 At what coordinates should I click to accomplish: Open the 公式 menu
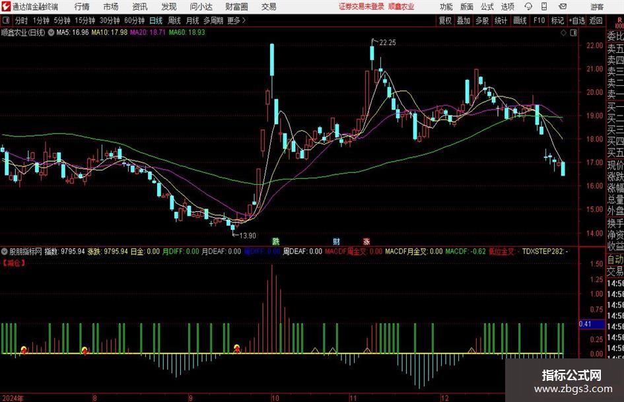[x=487, y=7]
